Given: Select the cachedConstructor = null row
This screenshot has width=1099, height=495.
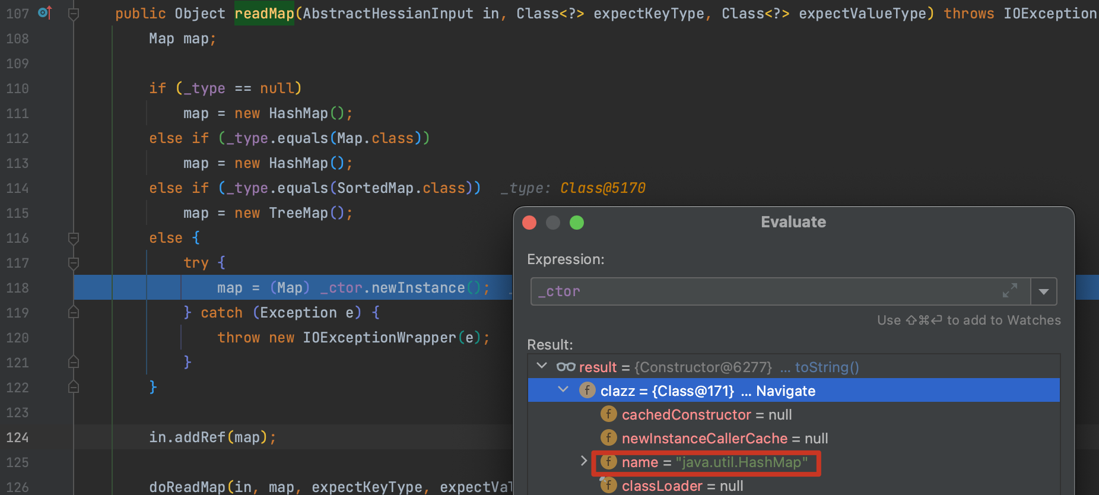Looking at the screenshot, I should [x=793, y=414].
